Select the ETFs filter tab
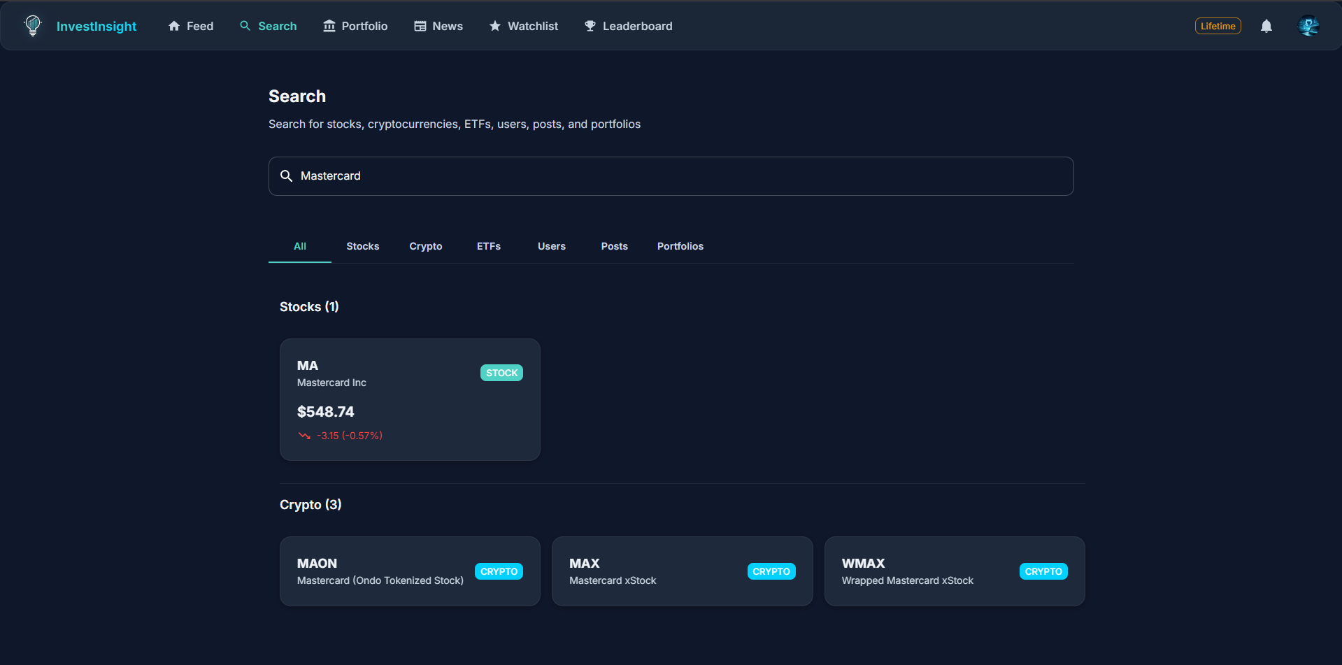 [x=488, y=246]
